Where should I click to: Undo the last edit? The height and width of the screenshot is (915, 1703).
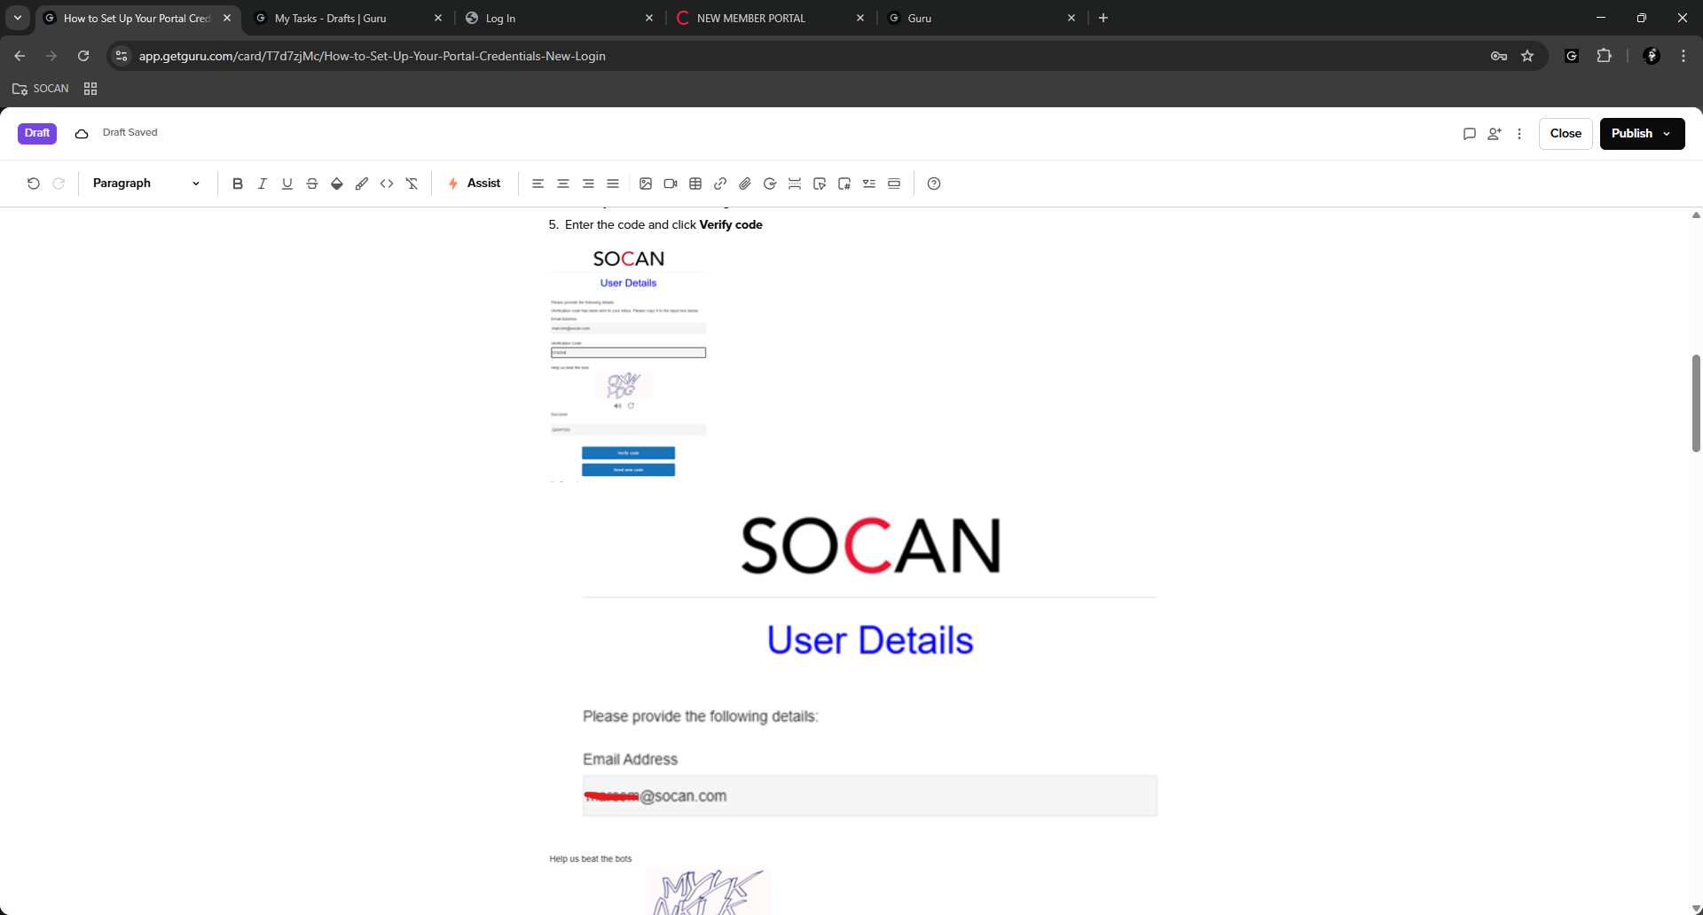(x=33, y=184)
